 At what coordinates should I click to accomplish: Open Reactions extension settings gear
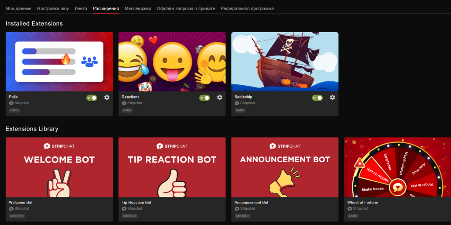[219, 98]
